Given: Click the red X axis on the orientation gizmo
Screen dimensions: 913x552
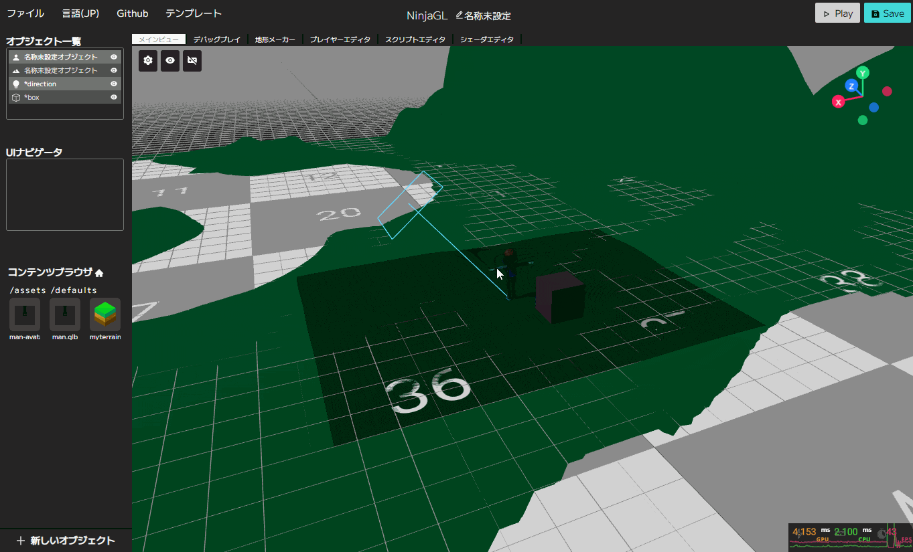Looking at the screenshot, I should click(837, 102).
